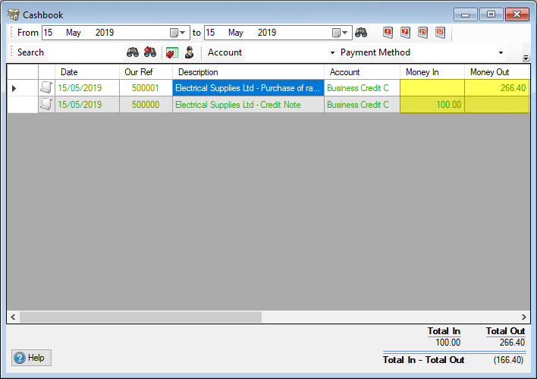Click first red calendar shortcut icon
The width and height of the screenshot is (537, 379).
pos(388,33)
